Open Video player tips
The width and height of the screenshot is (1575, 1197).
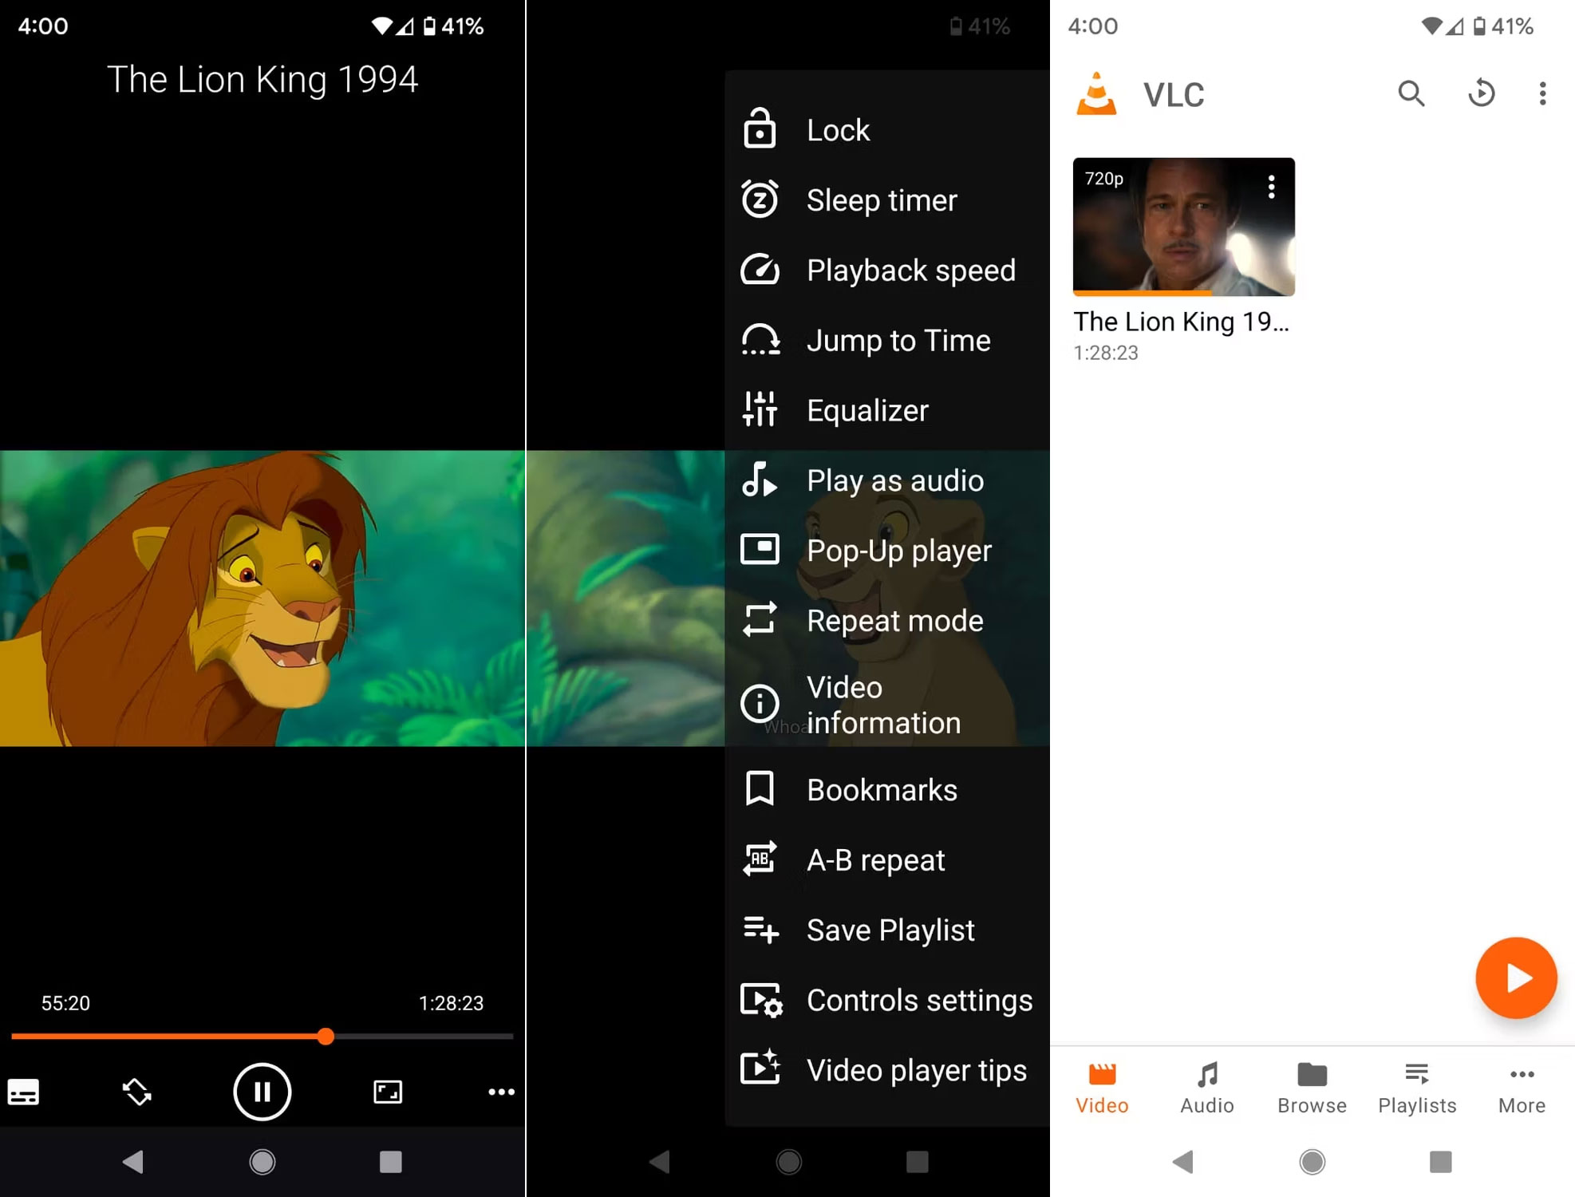pyautogui.click(x=887, y=1071)
